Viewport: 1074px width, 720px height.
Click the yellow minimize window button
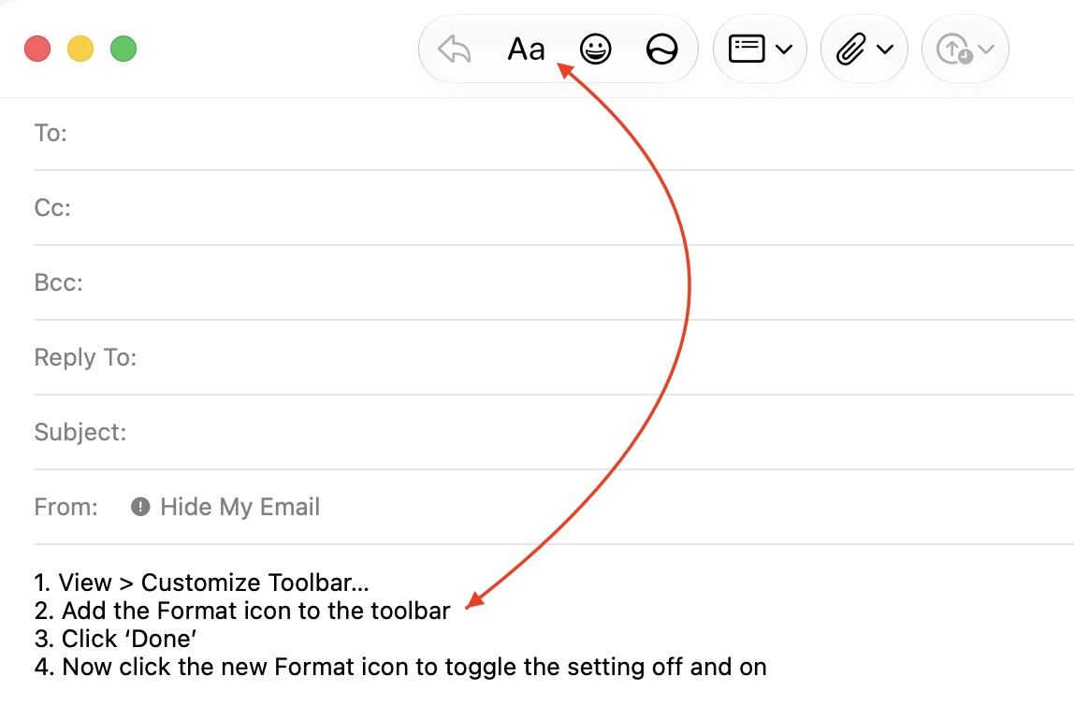pos(80,50)
